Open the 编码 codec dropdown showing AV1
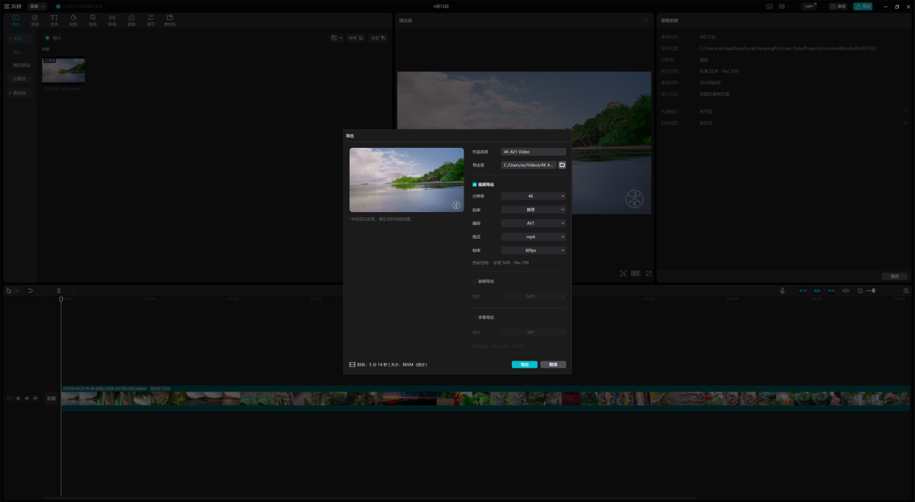This screenshot has width=915, height=502. click(533, 224)
